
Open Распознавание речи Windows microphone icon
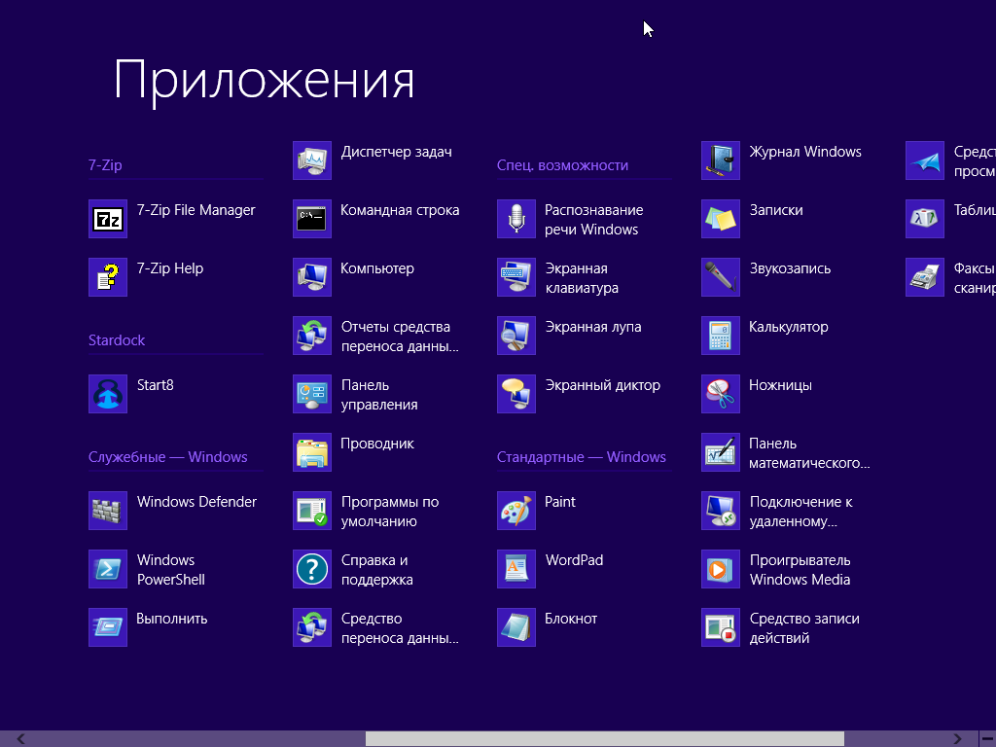[x=516, y=219]
